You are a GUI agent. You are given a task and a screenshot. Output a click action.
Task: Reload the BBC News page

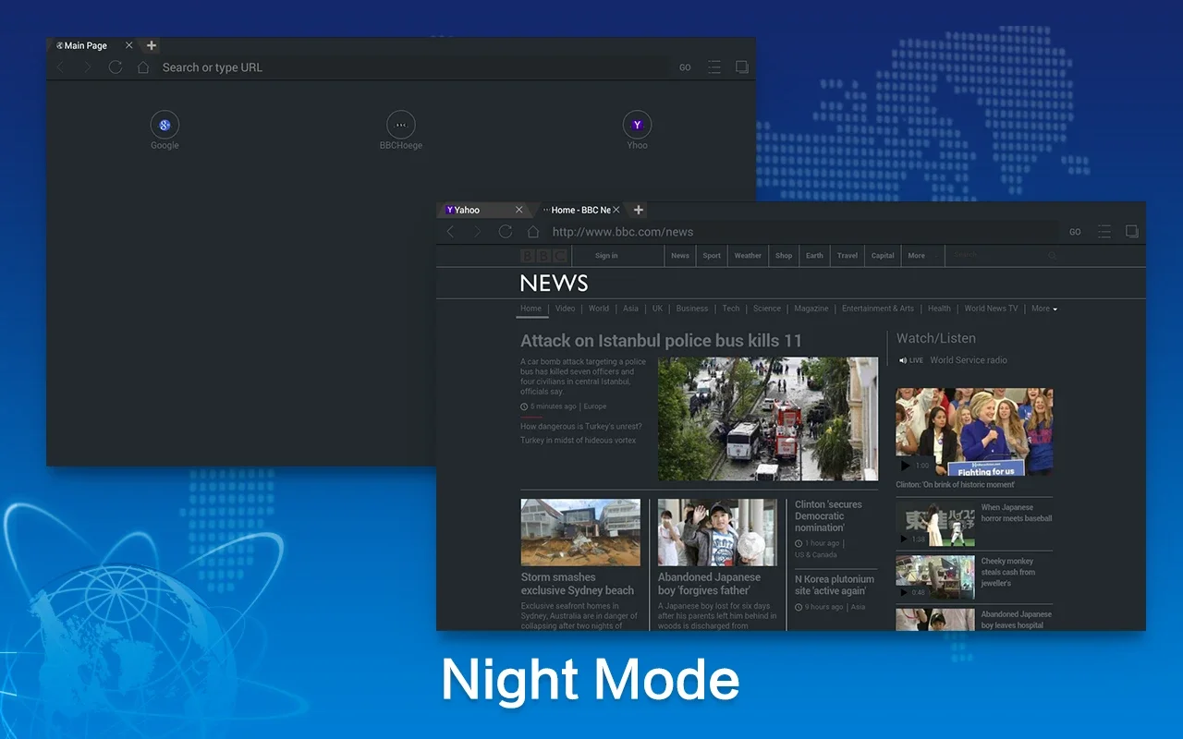[506, 232]
